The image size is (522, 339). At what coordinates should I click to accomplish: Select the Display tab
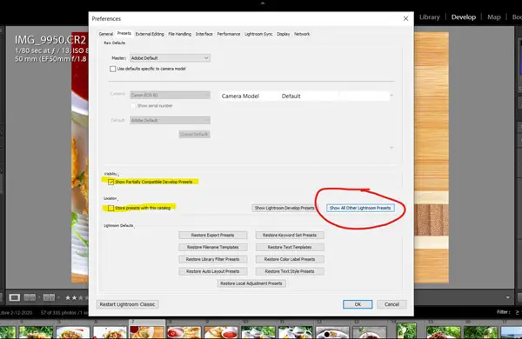coord(283,34)
